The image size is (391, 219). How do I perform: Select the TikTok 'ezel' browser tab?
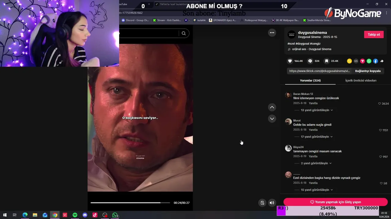pyautogui.click(x=174, y=4)
